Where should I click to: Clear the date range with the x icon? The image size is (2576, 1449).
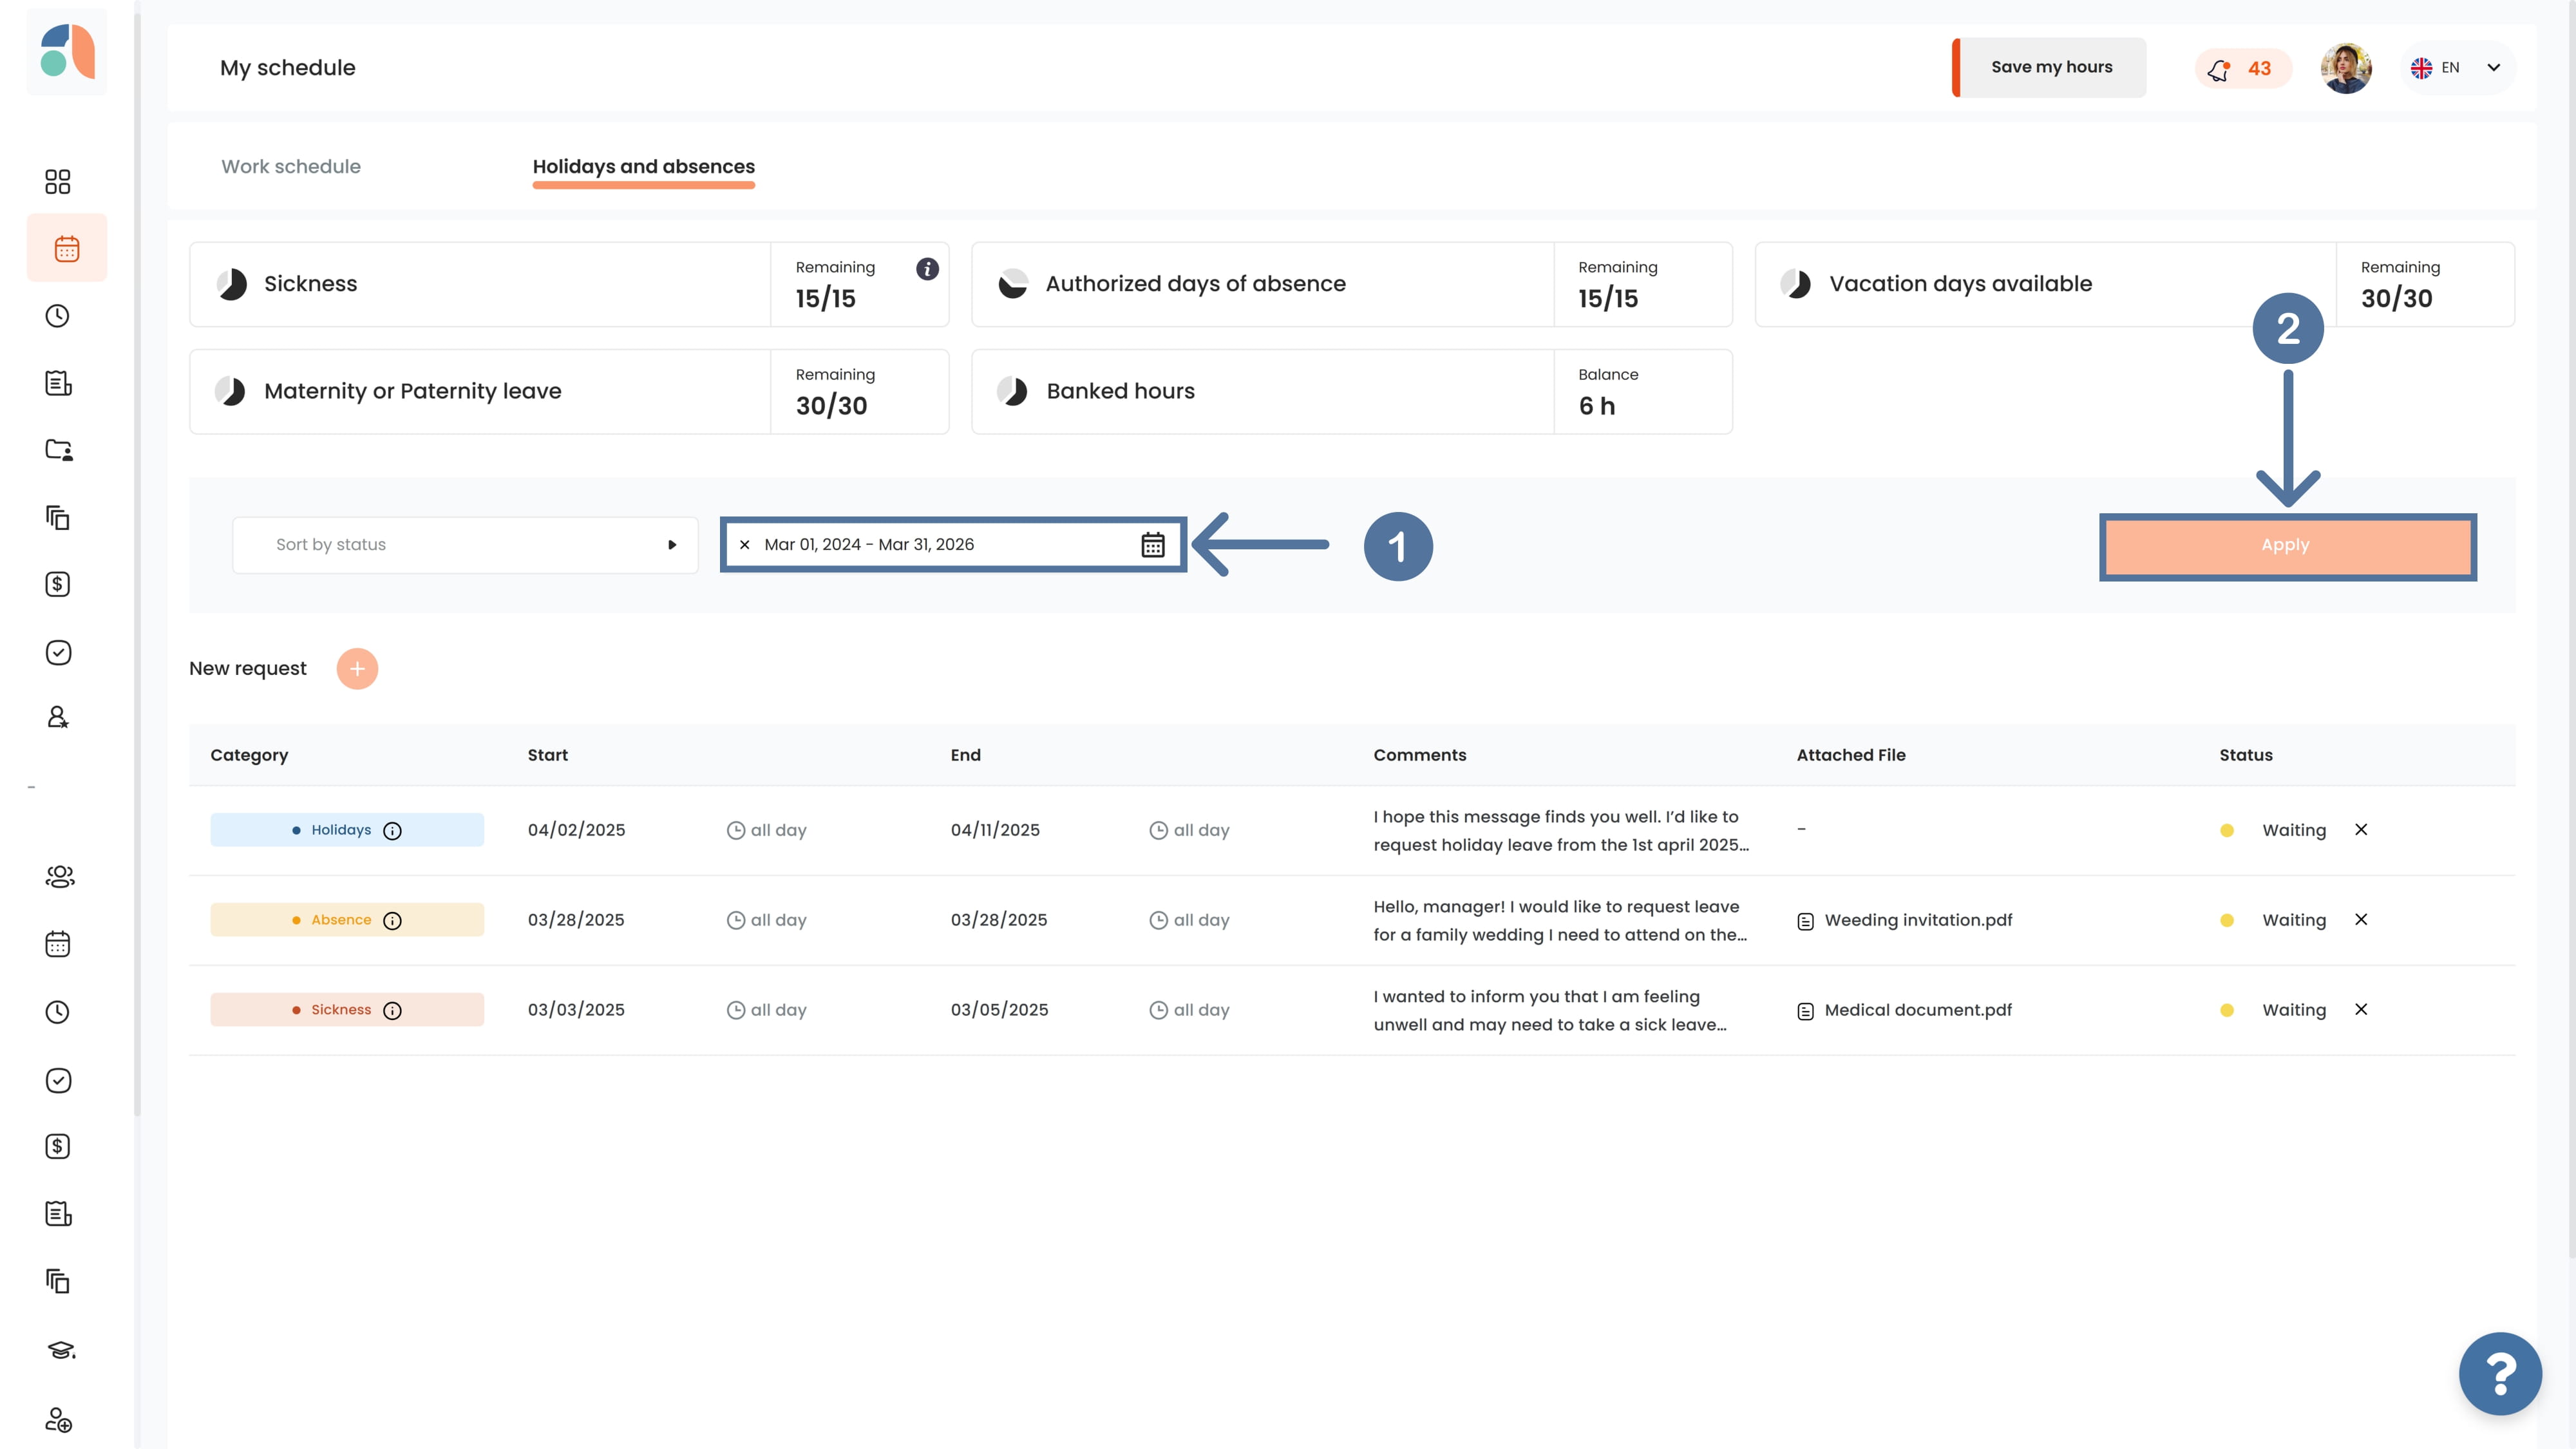(744, 545)
